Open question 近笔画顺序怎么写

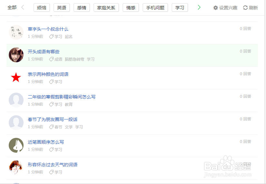[46, 142]
